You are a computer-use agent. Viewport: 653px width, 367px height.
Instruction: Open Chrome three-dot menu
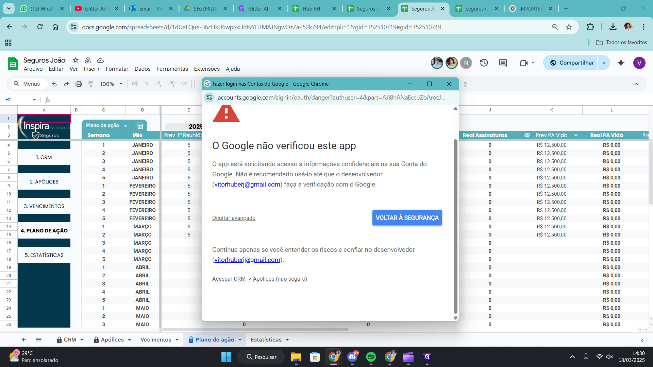point(643,27)
